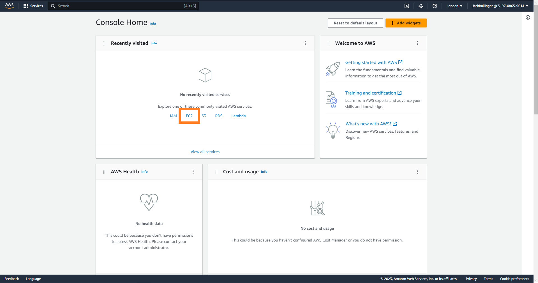Click the Add widgets button
Viewport: 538px width, 283px height.
click(x=406, y=23)
